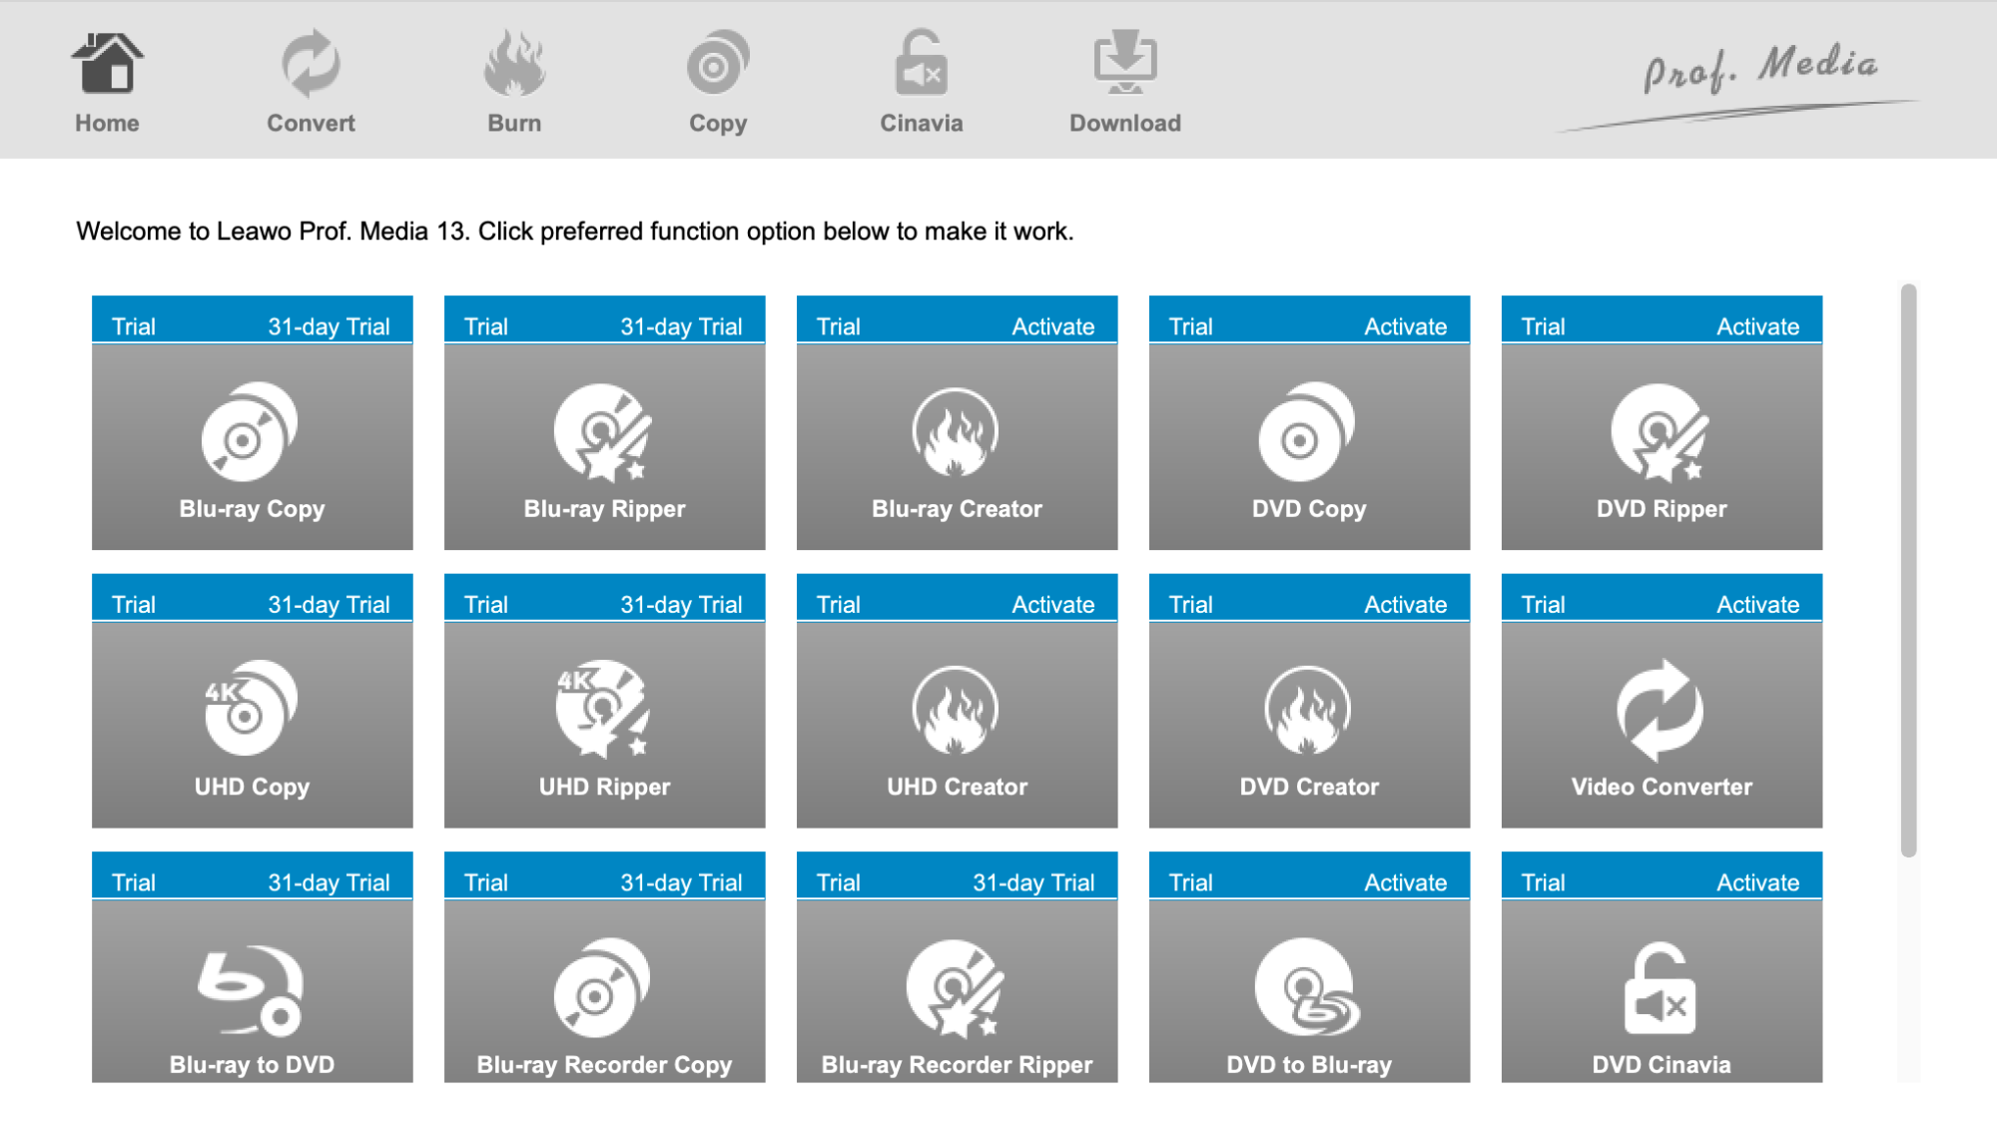Launch the Blu-ray Ripper disc icon
The image size is (1997, 1124).
coord(603,431)
